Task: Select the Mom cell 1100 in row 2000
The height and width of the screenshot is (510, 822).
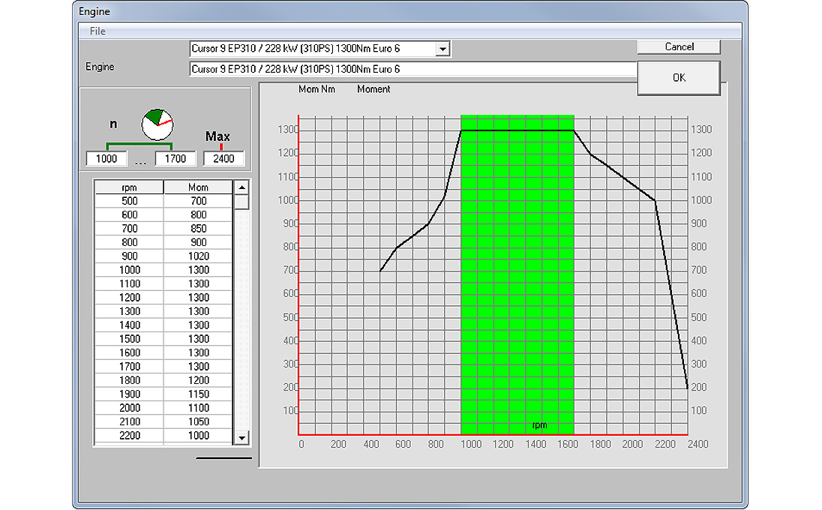Action: [x=198, y=408]
